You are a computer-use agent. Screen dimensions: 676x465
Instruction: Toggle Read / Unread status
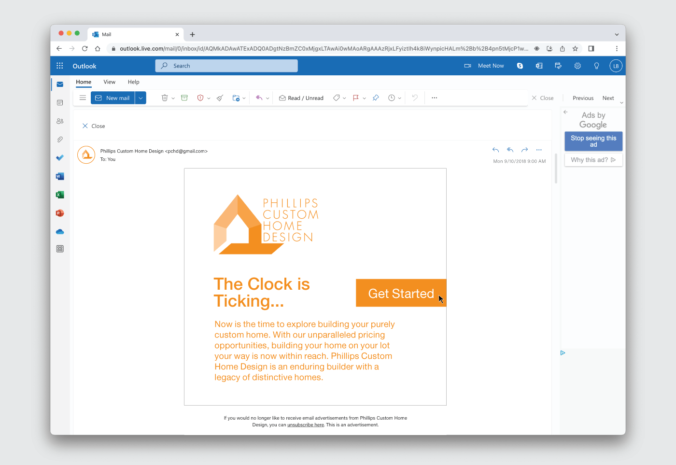(301, 98)
